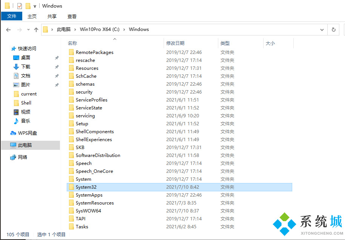Select the SystemResources folder name
The width and height of the screenshot is (345, 240).
tap(95, 203)
